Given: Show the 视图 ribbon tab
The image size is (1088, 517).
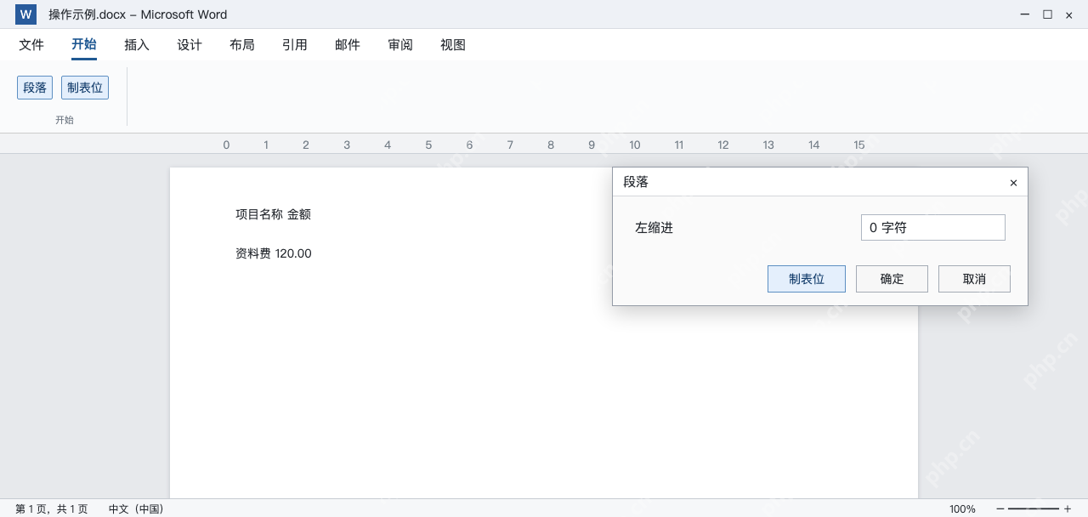Looking at the screenshot, I should pos(453,45).
